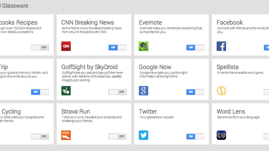
Task: Disable the Evernote ON switch
Action: point(195,47)
